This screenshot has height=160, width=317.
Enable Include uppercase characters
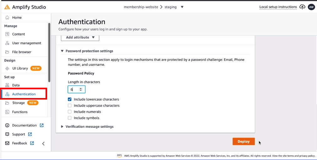click(x=69, y=106)
